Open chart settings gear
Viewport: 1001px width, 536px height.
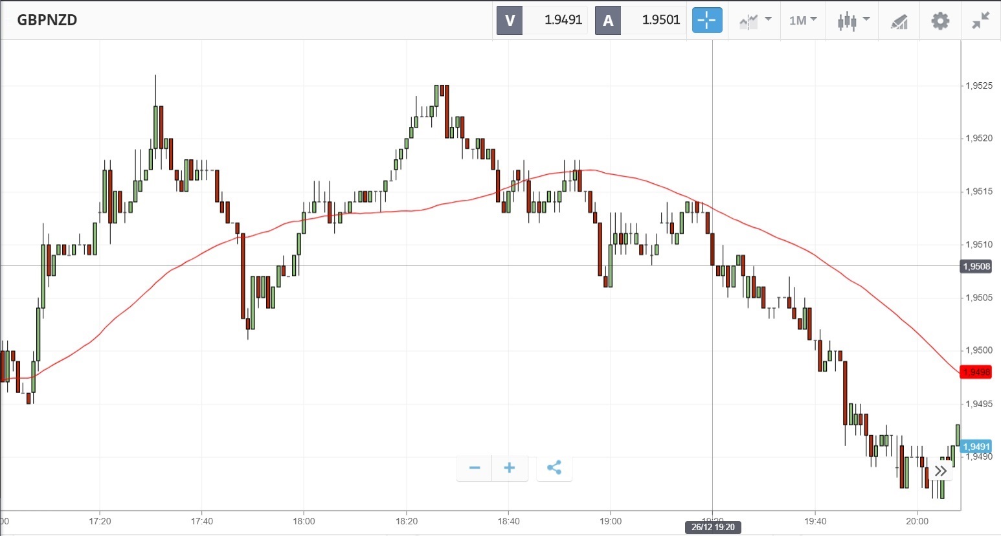pos(940,21)
